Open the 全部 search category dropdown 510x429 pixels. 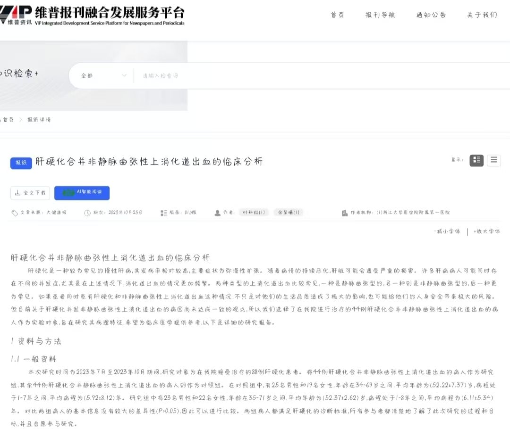click(x=104, y=75)
